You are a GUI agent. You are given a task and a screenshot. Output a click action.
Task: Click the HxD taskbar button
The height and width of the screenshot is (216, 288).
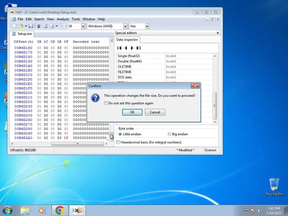[x=77, y=210]
